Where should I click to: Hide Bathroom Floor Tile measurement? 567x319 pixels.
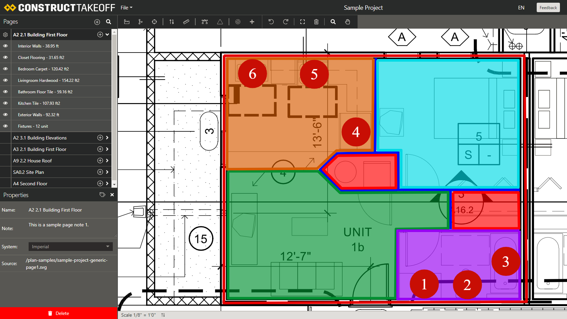point(5,92)
